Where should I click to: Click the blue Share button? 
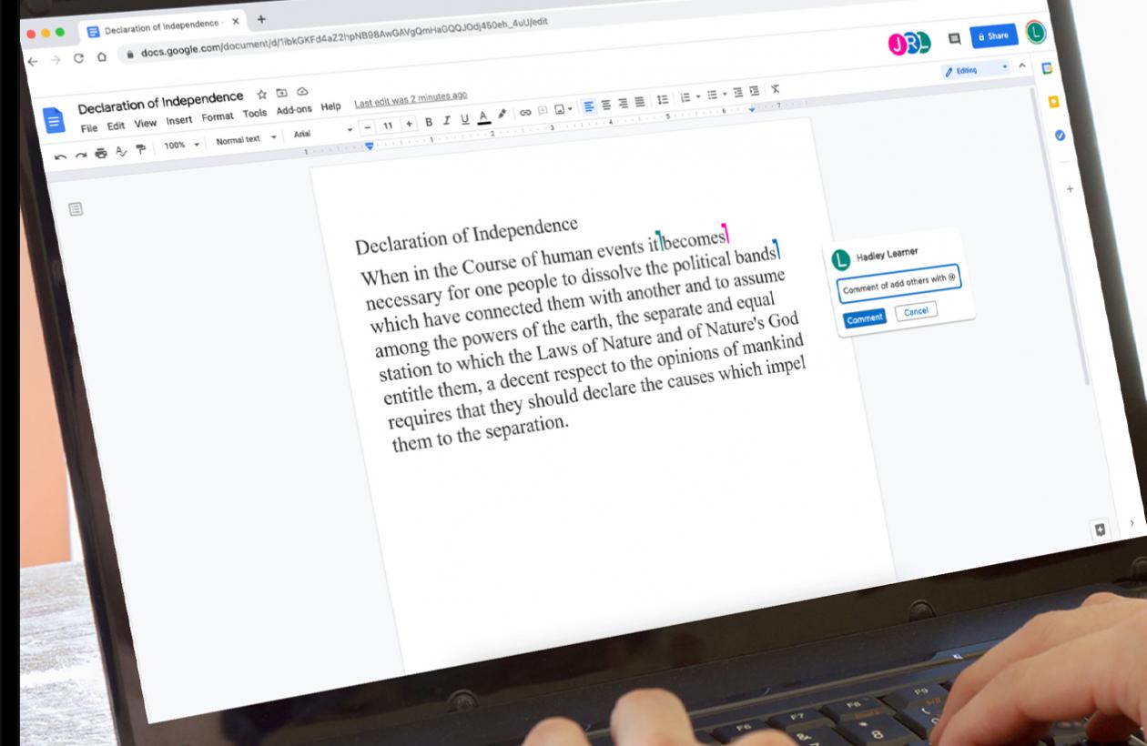pos(993,35)
